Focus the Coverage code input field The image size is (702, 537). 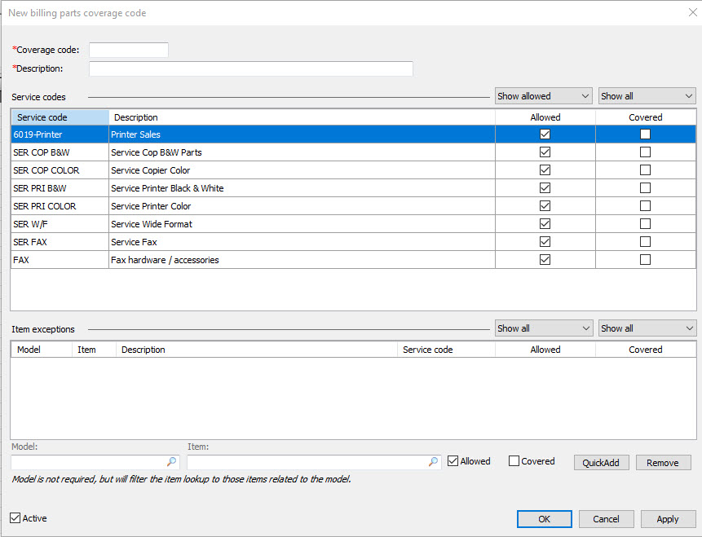point(129,51)
